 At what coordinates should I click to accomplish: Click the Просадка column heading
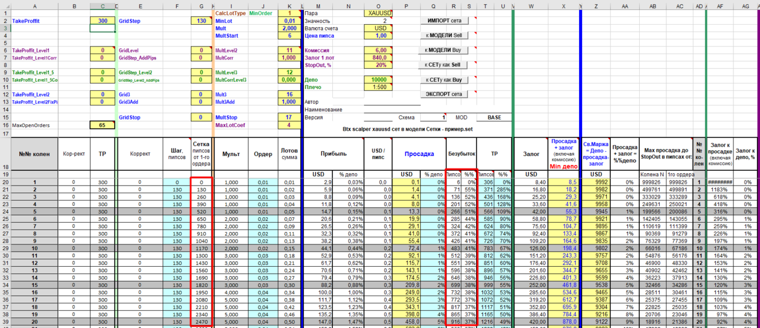coord(419,154)
